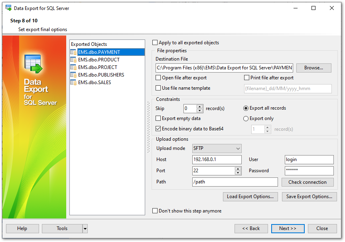Click the SALES table icon
345x242 pixels.
pyautogui.click(x=73, y=83)
